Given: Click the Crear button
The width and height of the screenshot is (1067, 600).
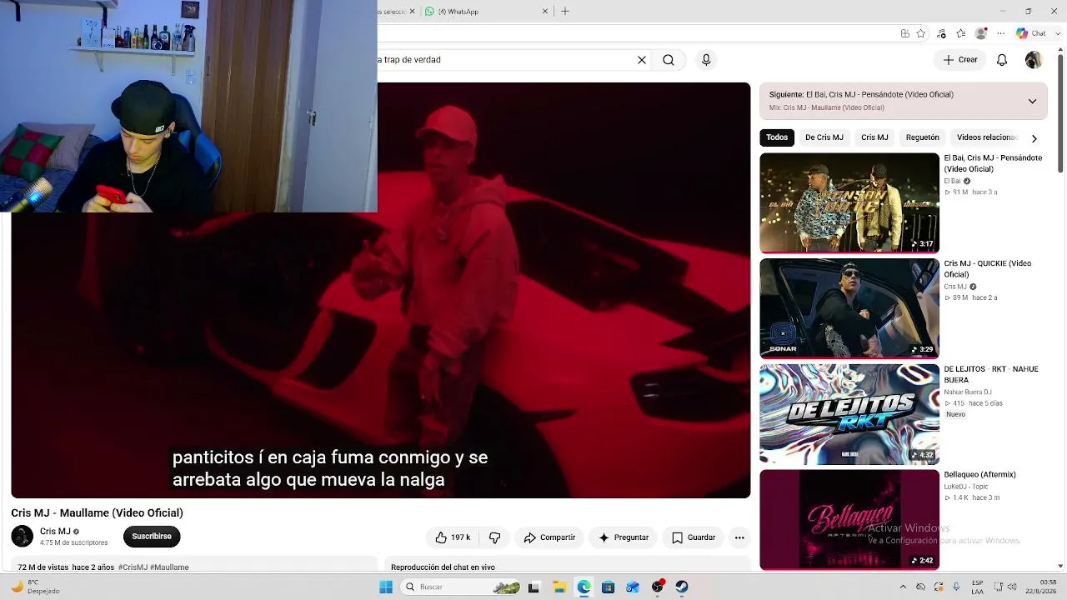Looking at the screenshot, I should (x=960, y=60).
